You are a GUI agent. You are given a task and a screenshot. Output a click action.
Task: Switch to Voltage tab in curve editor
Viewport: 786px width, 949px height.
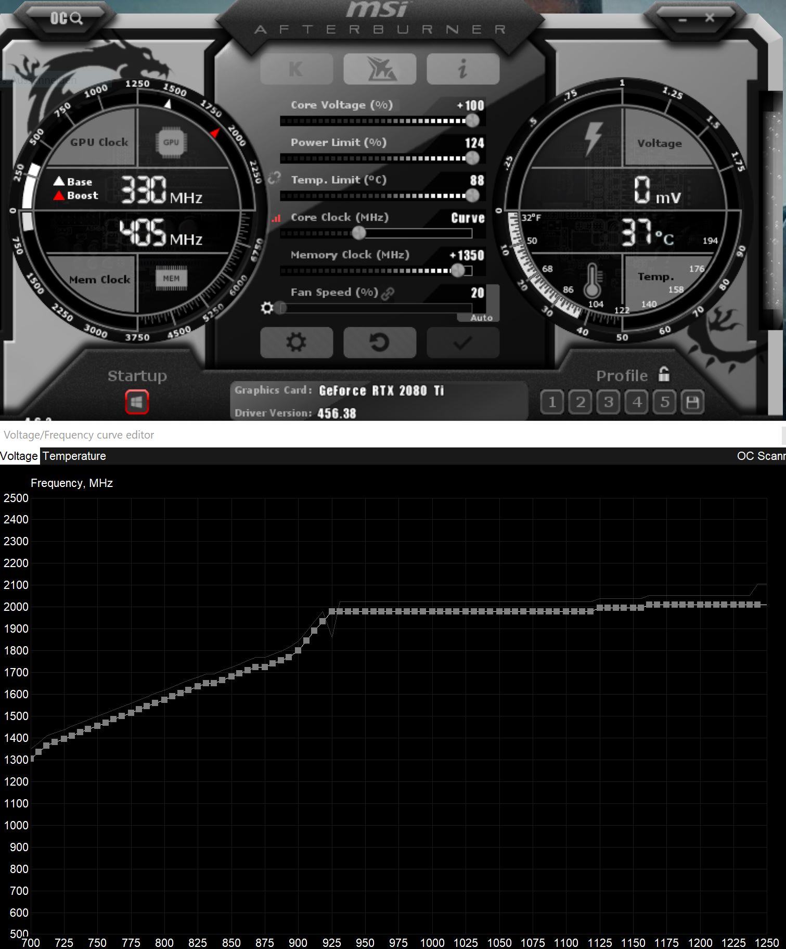19,456
